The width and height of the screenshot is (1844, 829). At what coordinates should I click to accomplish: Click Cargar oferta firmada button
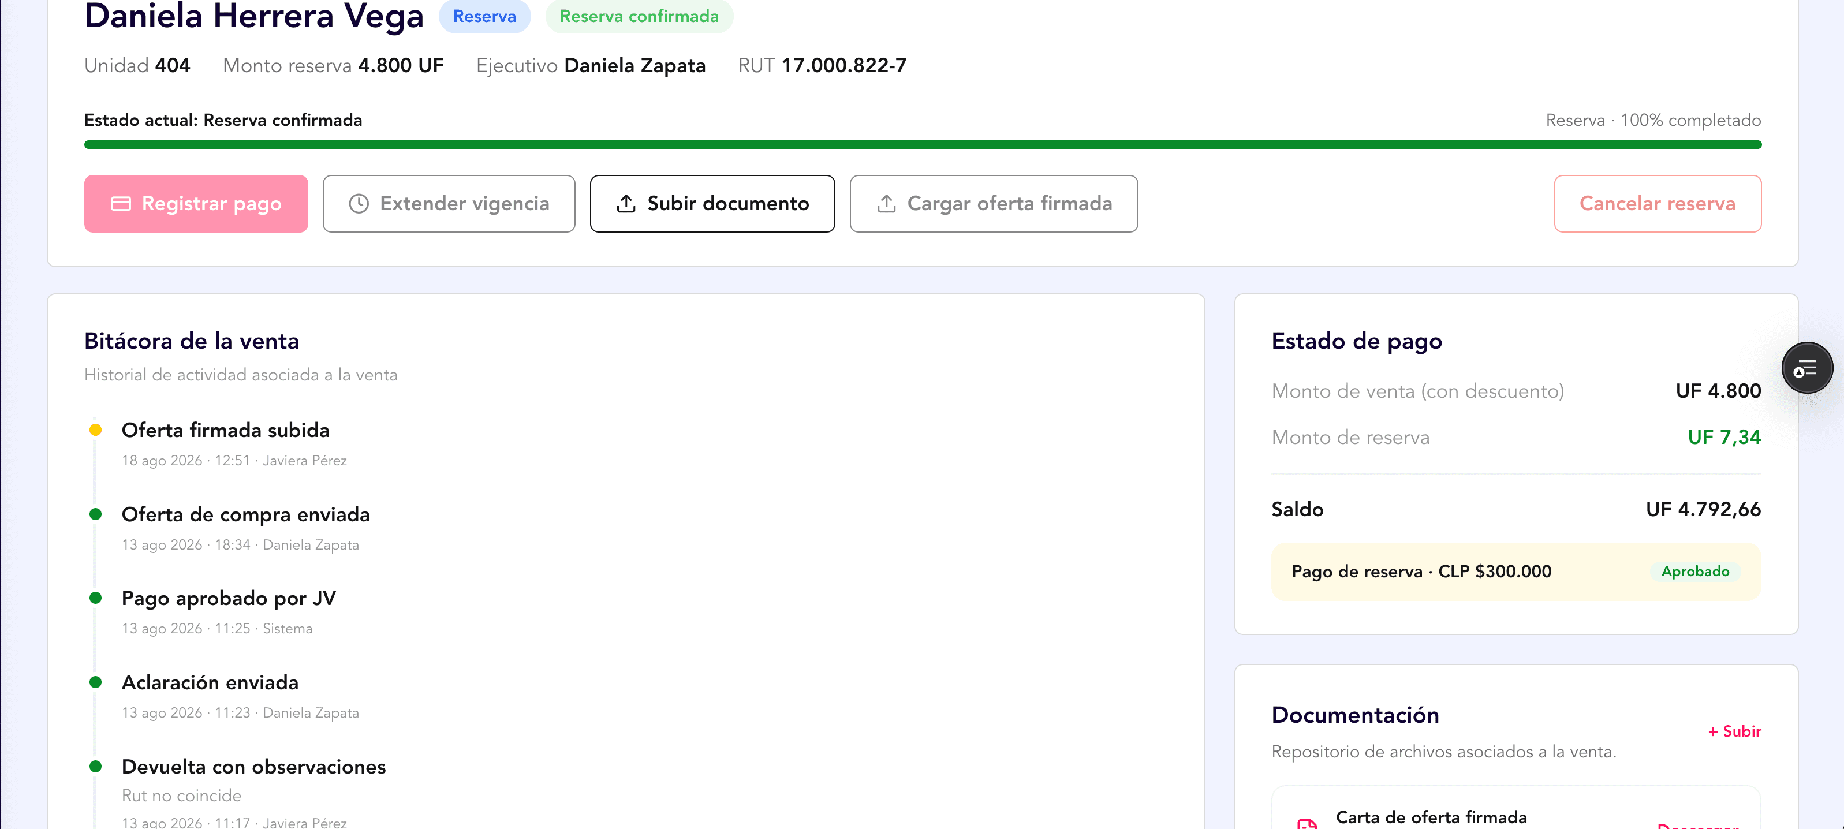pyautogui.click(x=994, y=203)
